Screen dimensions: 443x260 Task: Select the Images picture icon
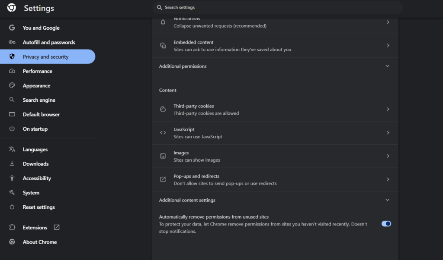click(163, 156)
